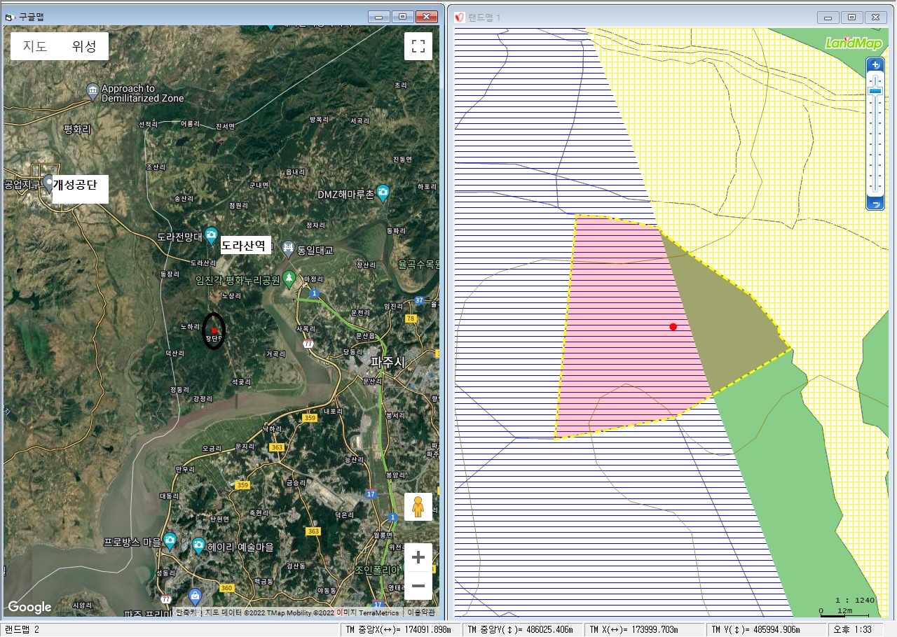Click route 360 road shield

(226, 588)
